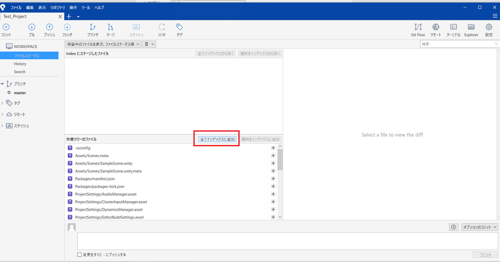Click the フェッチ (Fetch) toolbar icon
500x262 pixels.
pyautogui.click(x=67, y=27)
